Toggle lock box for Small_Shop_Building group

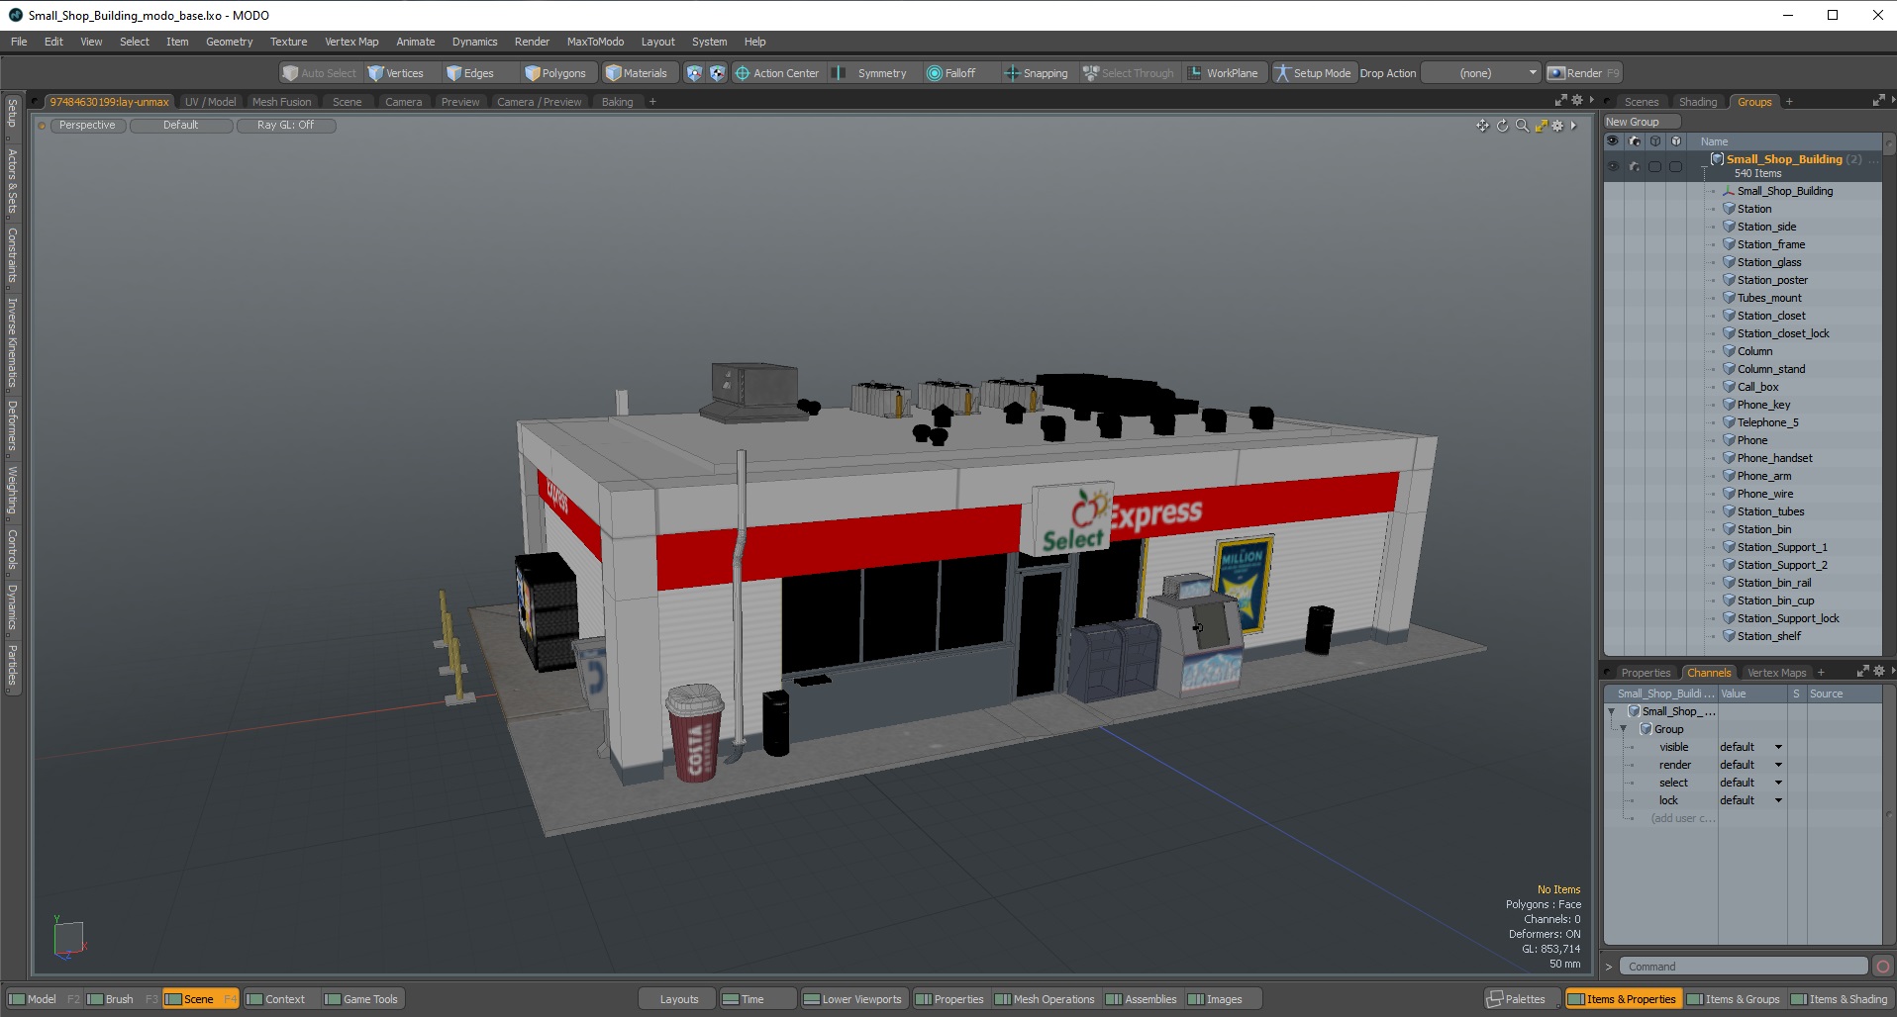pyautogui.click(x=1675, y=166)
